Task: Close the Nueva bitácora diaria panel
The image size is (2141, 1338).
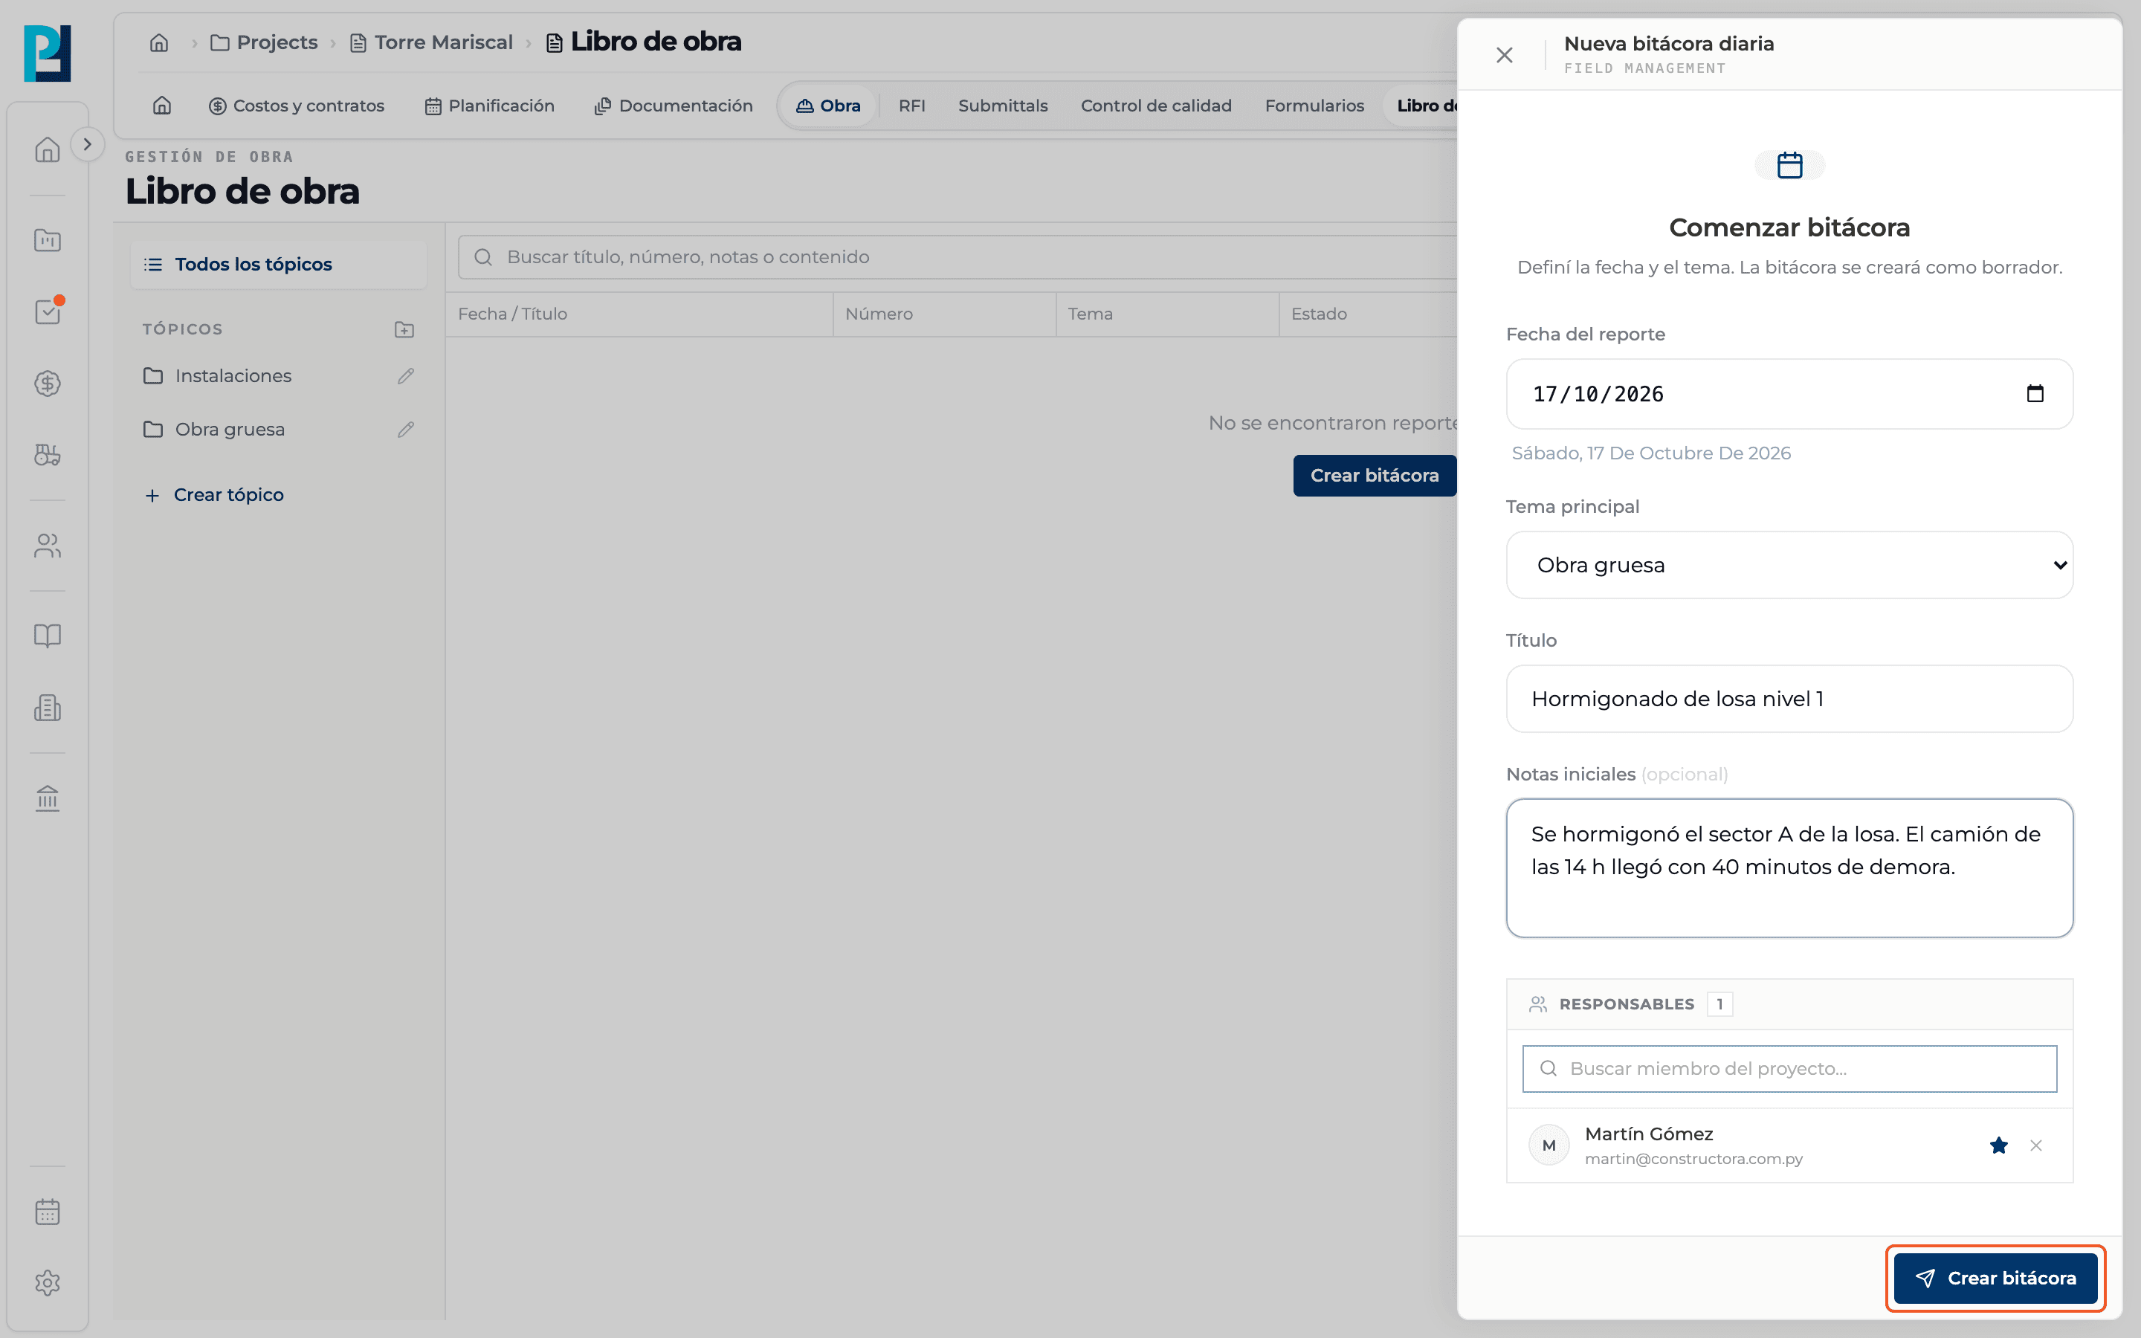Action: pyautogui.click(x=1504, y=55)
